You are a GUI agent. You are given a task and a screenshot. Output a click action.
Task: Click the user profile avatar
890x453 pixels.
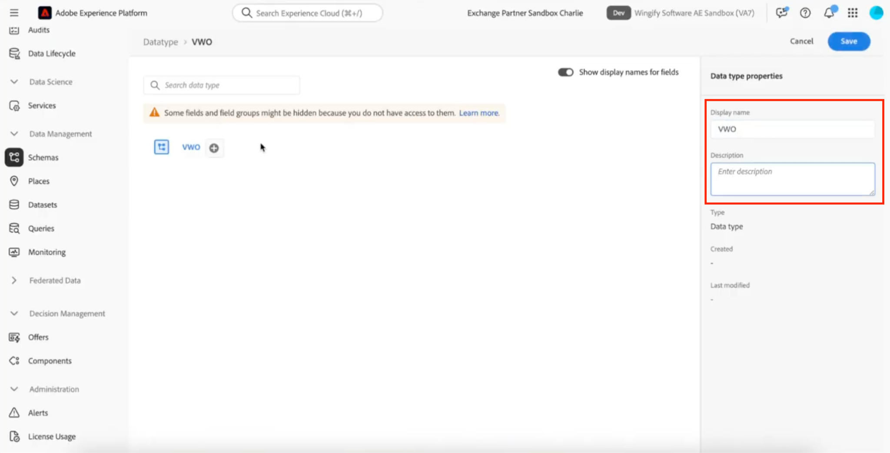click(876, 13)
